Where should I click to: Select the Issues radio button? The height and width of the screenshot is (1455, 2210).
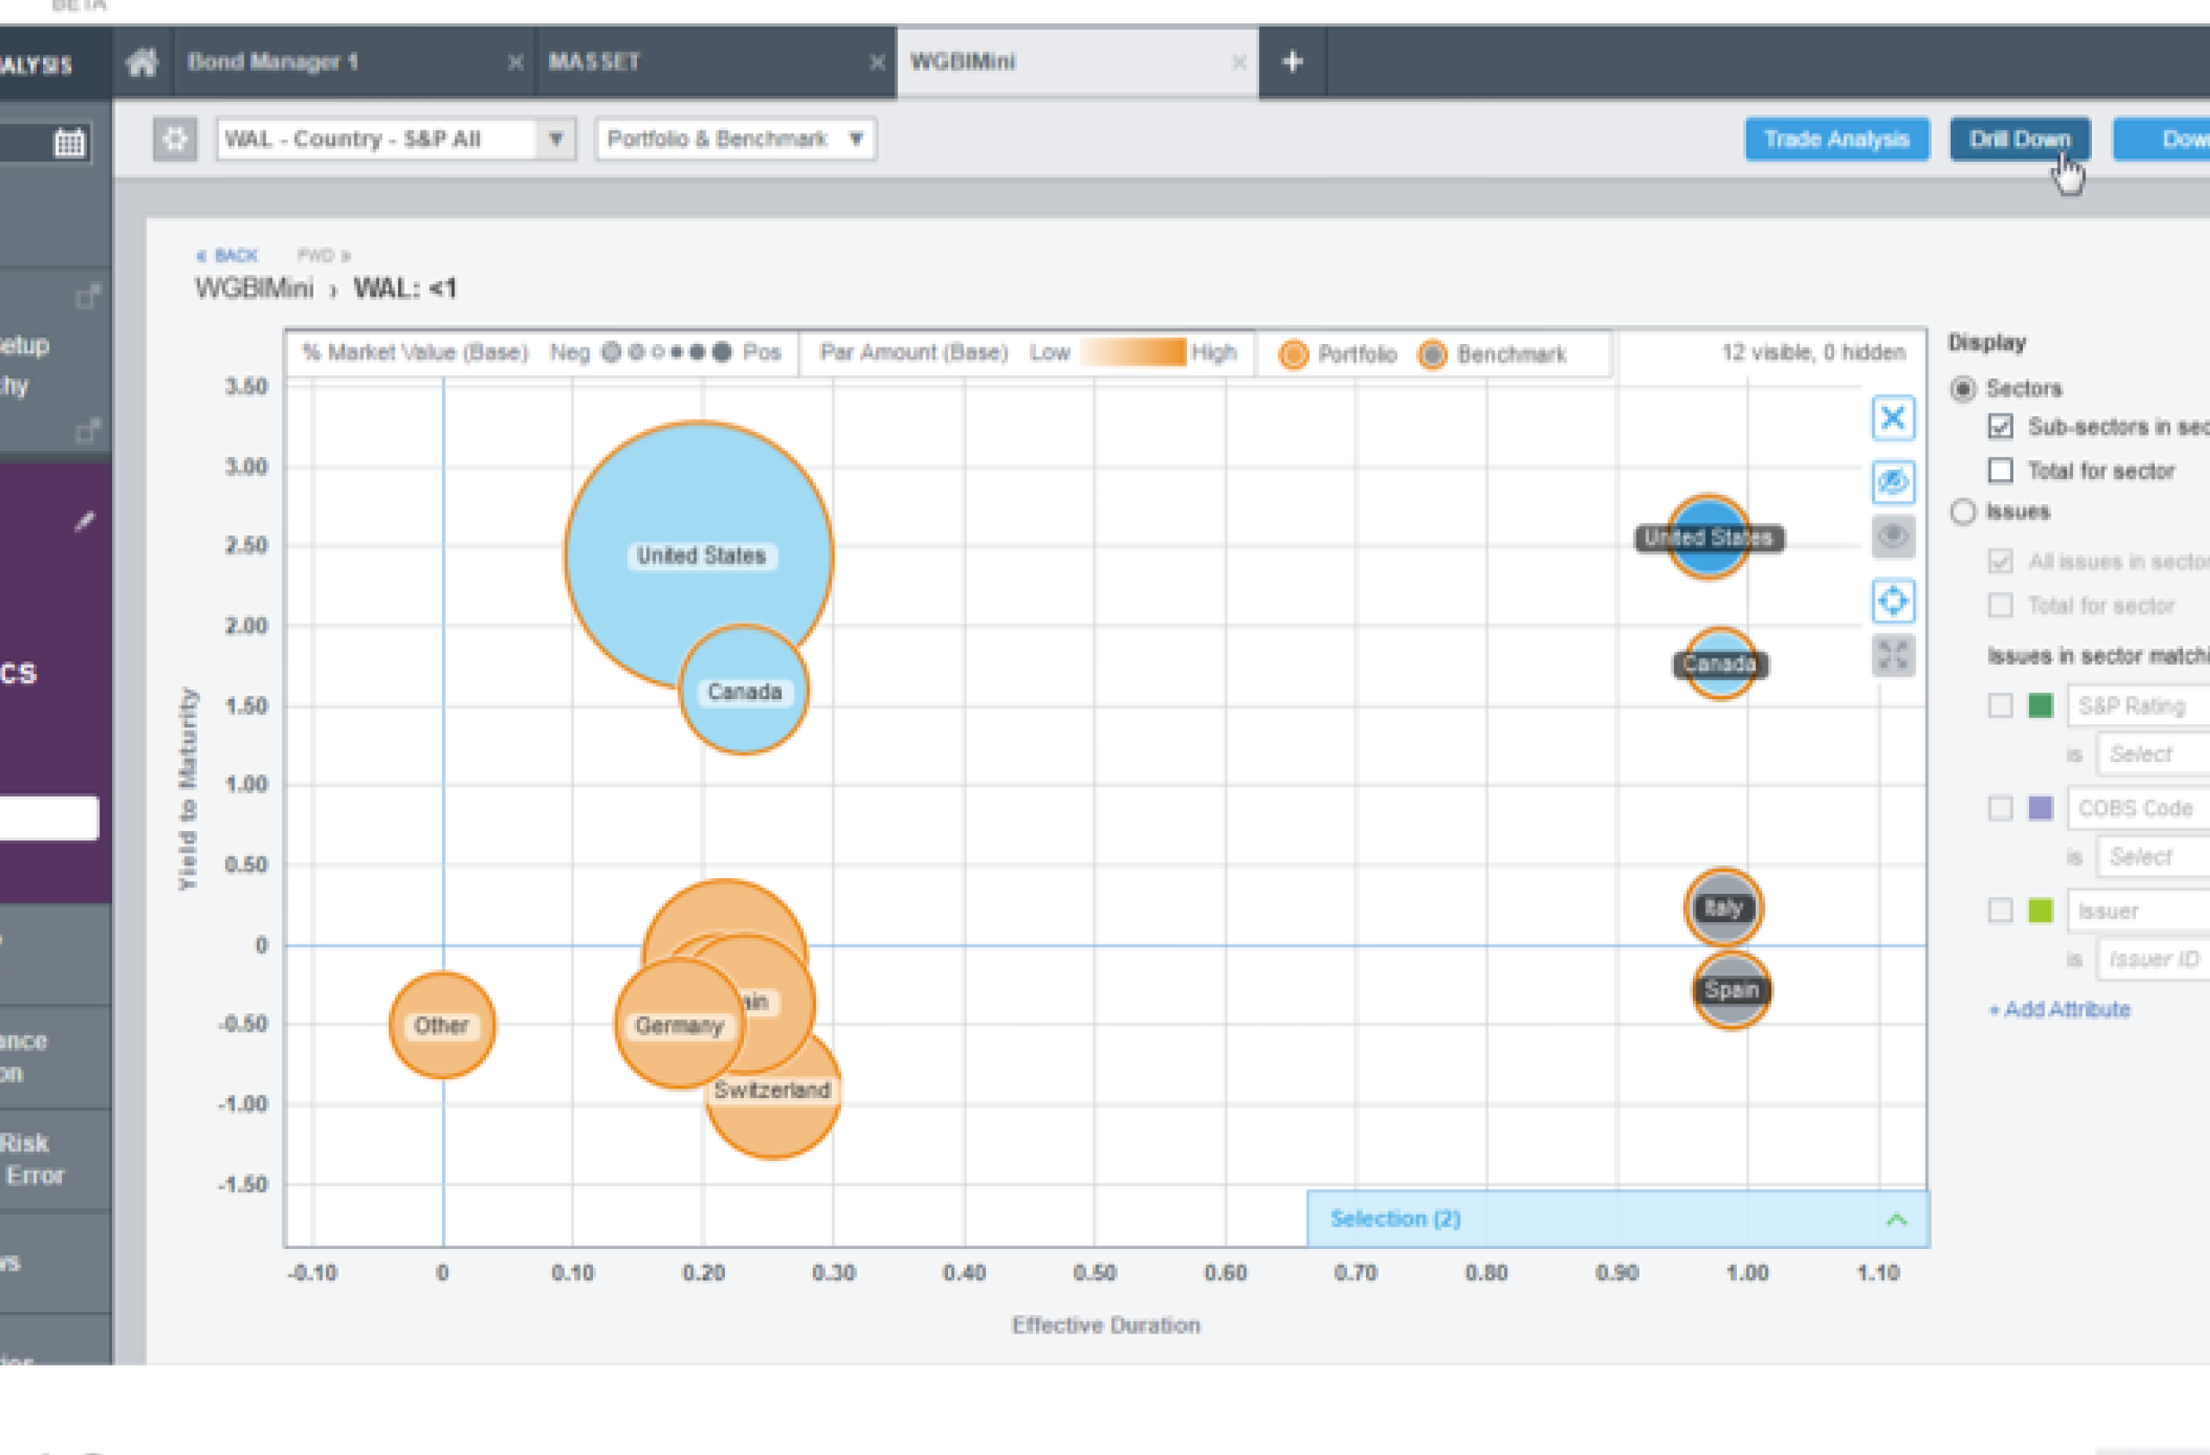(1962, 512)
